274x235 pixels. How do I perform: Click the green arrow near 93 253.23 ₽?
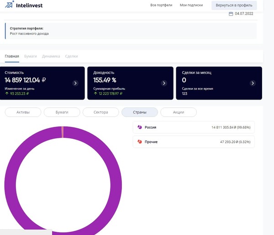[7, 94]
